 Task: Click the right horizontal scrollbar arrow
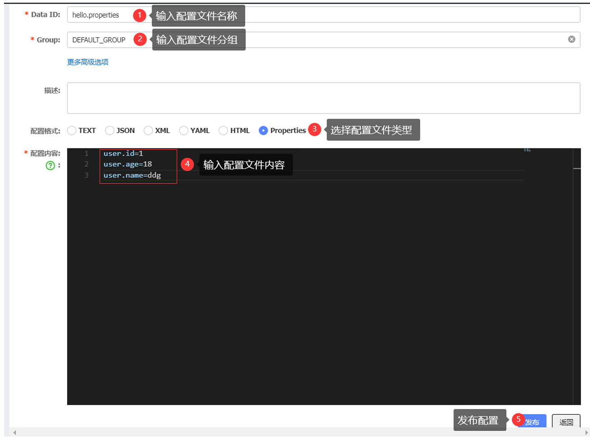[x=586, y=433]
